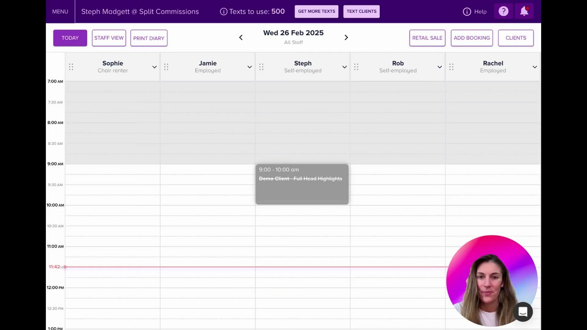Click the Add Booking button
587x330 pixels.
coord(472,38)
